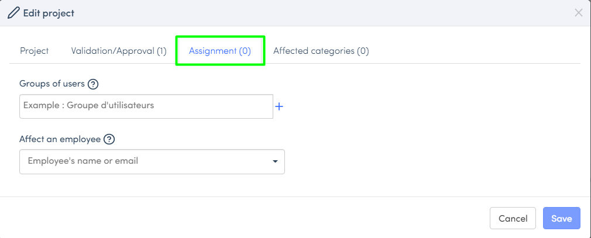Open the Validation/Approval (1) tab

[119, 51]
